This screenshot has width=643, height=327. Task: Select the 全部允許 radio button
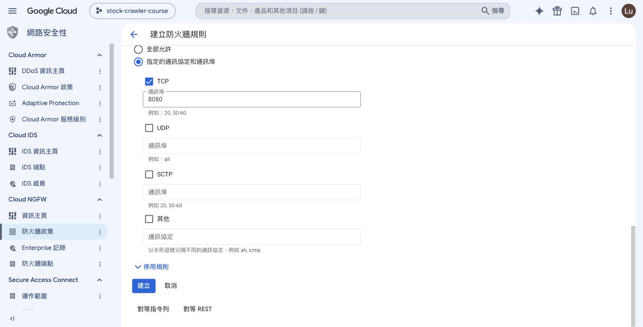[138, 49]
